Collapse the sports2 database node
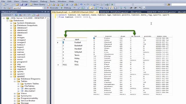This screenshot has height=104, width=186. [11, 77]
